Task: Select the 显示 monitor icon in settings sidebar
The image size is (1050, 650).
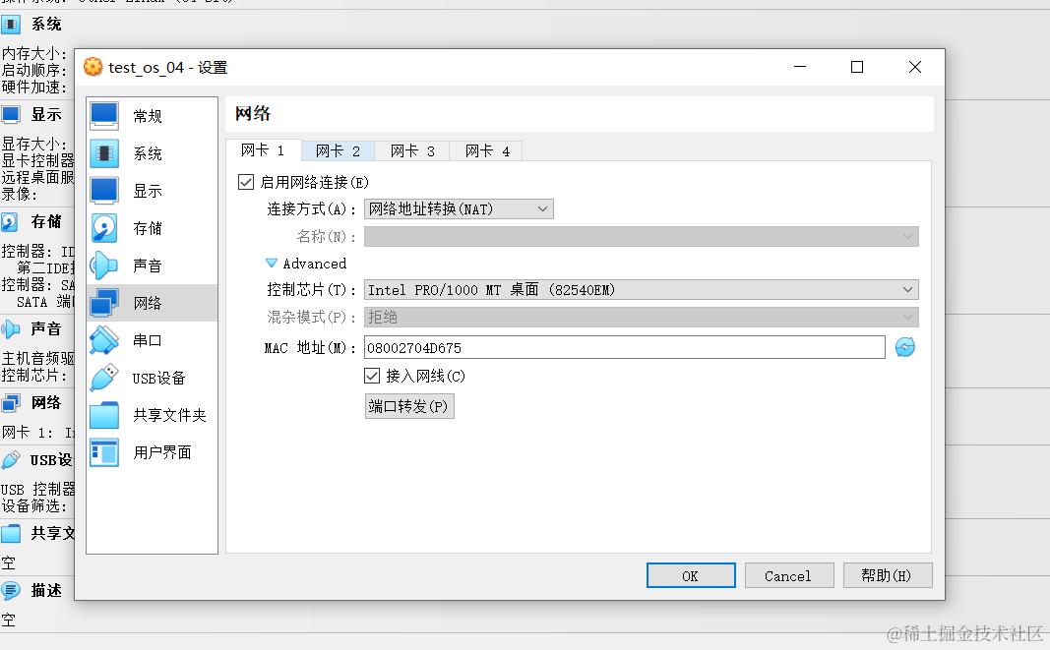Action: click(104, 191)
